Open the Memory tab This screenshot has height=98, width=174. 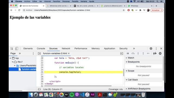(95, 48)
